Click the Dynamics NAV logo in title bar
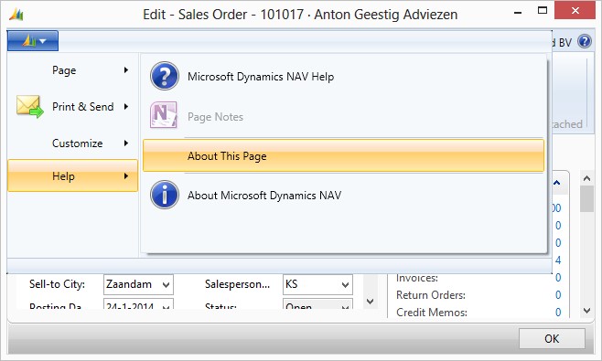 pyautogui.click(x=16, y=15)
